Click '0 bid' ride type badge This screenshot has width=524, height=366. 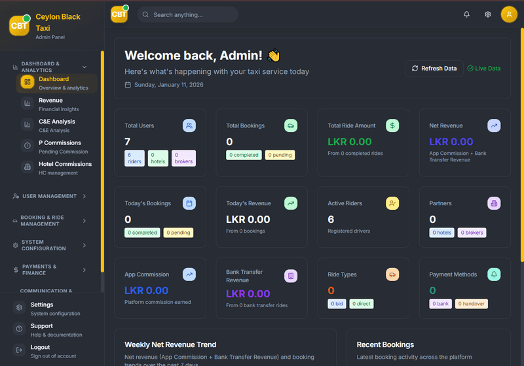coord(337,304)
